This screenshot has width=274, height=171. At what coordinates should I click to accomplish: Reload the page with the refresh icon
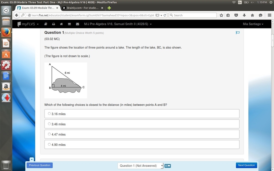click(165, 15)
